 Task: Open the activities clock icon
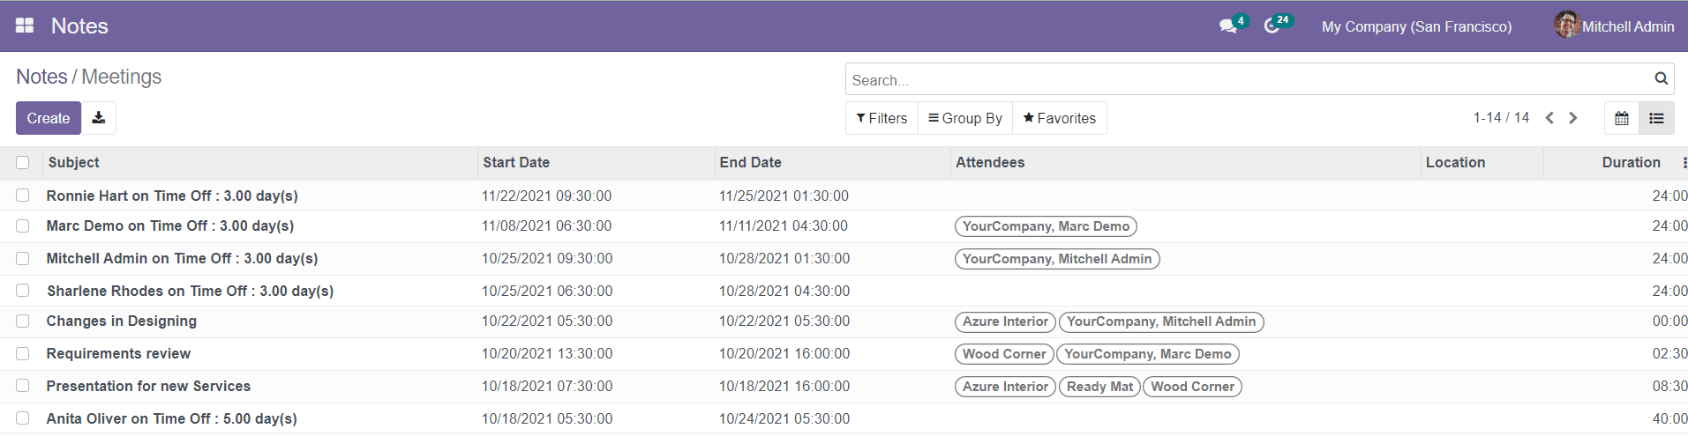(1272, 26)
